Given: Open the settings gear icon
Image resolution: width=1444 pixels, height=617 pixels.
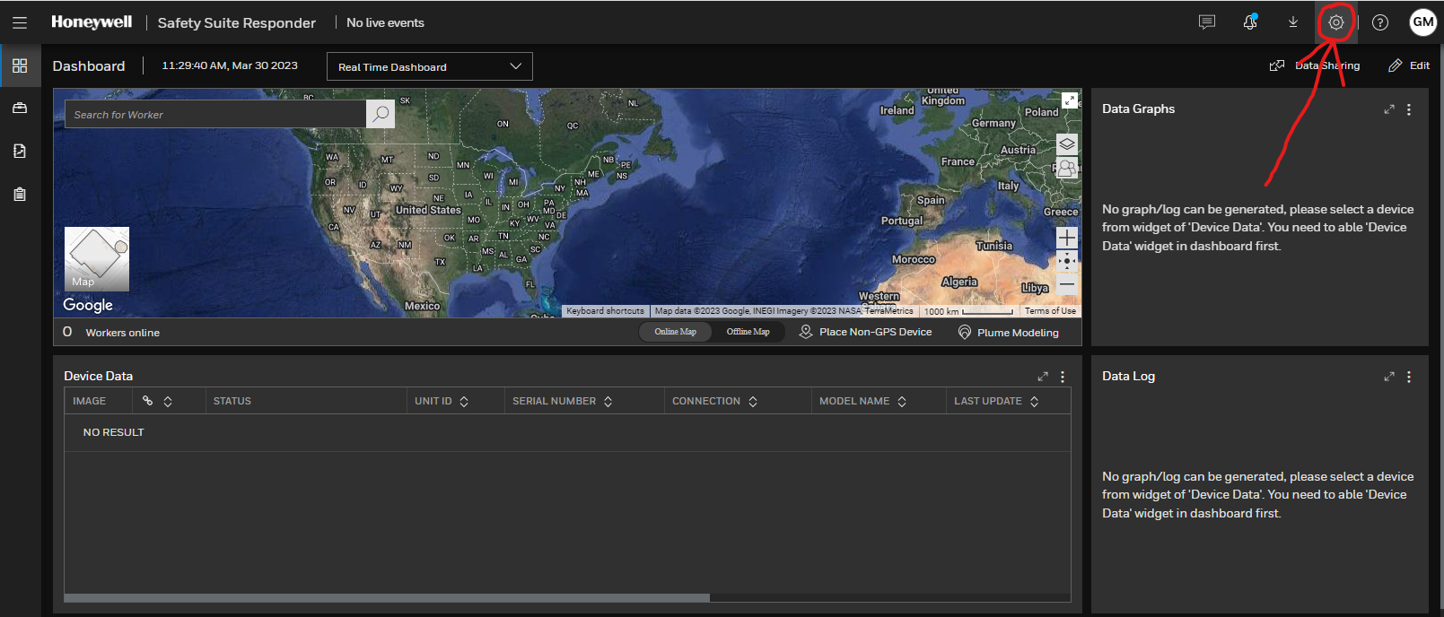Looking at the screenshot, I should 1335,22.
